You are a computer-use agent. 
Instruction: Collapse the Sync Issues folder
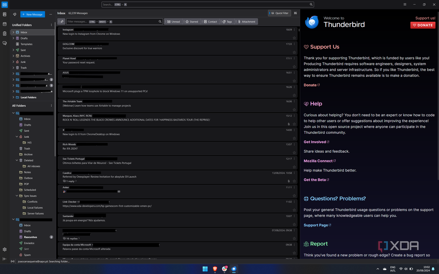click(x=17, y=196)
